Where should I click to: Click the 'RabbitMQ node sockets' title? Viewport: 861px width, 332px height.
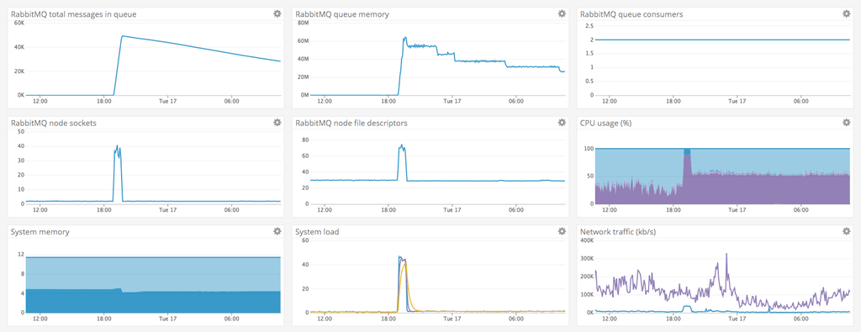53,123
